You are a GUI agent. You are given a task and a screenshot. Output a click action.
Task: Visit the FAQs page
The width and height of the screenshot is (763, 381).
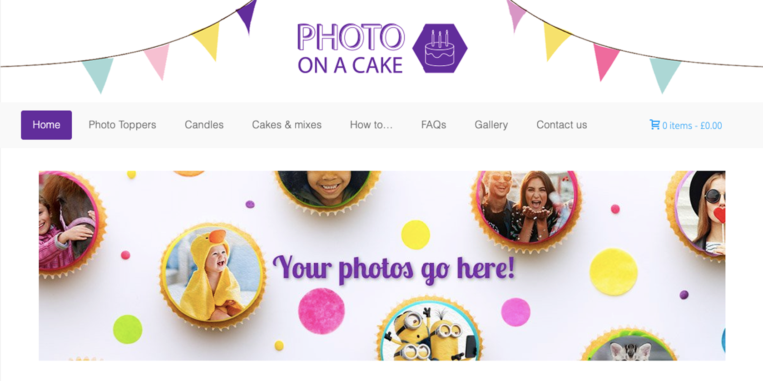point(434,125)
